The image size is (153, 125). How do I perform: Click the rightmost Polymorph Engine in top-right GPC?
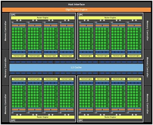pyautogui.click(x=134, y=56)
